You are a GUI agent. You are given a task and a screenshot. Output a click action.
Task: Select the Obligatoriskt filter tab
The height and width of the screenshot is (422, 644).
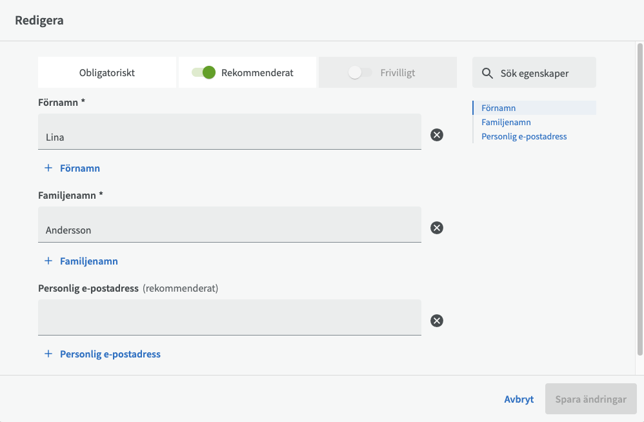tap(107, 73)
